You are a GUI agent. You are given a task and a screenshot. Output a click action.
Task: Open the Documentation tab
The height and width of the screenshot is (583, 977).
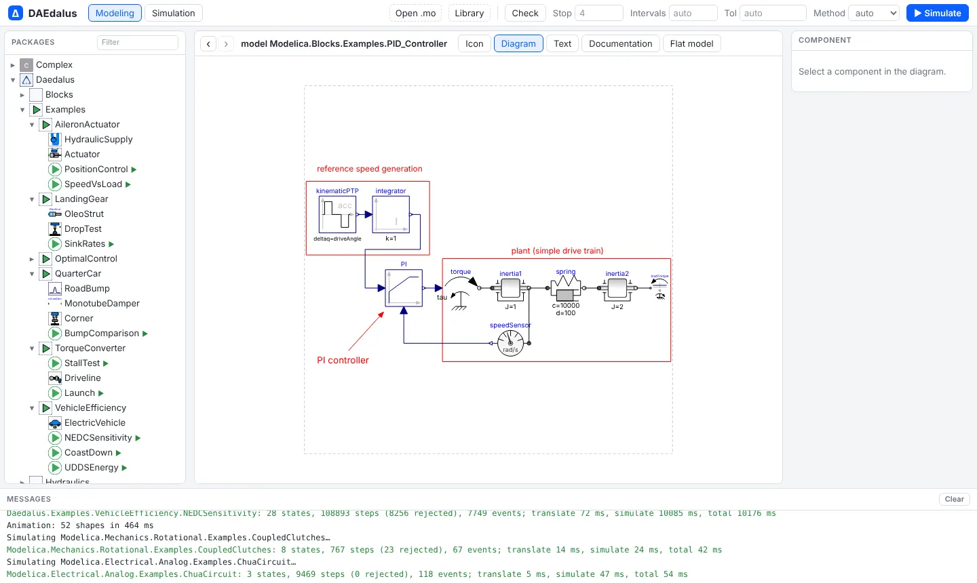click(620, 43)
